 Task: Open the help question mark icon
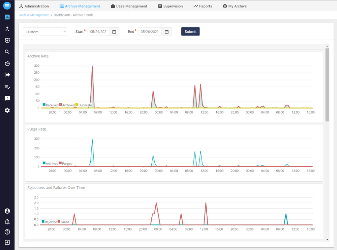(7, 232)
